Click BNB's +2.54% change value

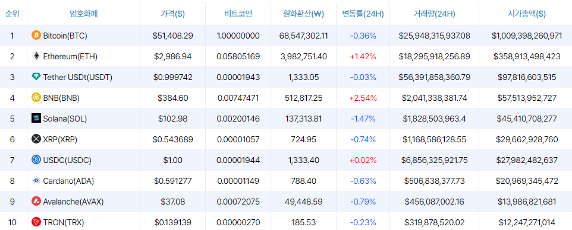[363, 98]
